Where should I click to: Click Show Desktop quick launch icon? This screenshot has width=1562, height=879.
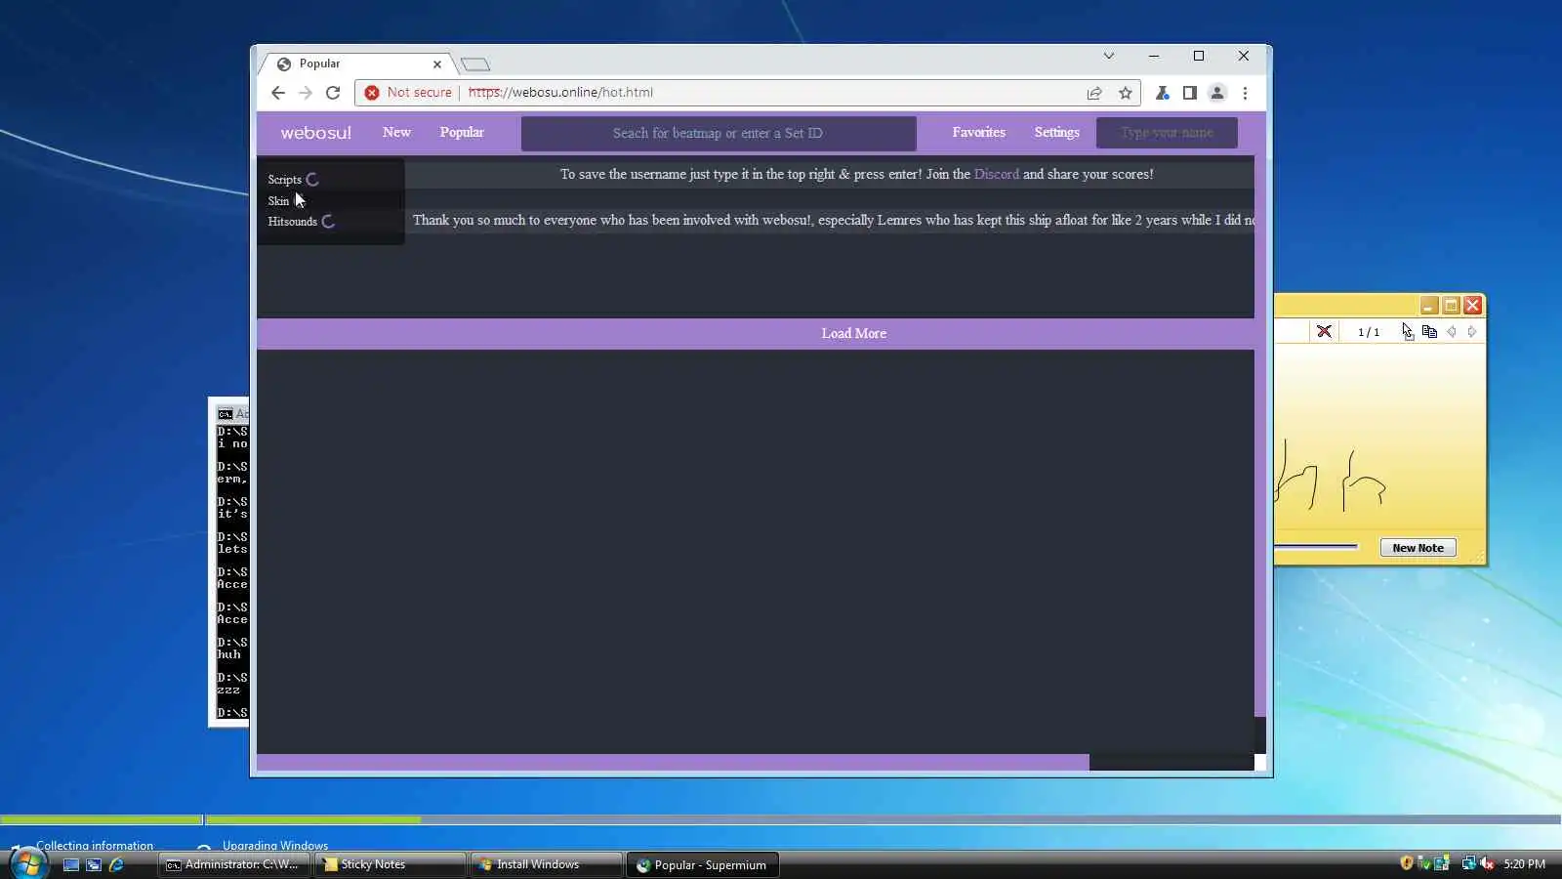coord(71,865)
